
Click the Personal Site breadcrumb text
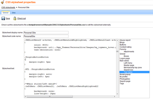tap(24, 7)
